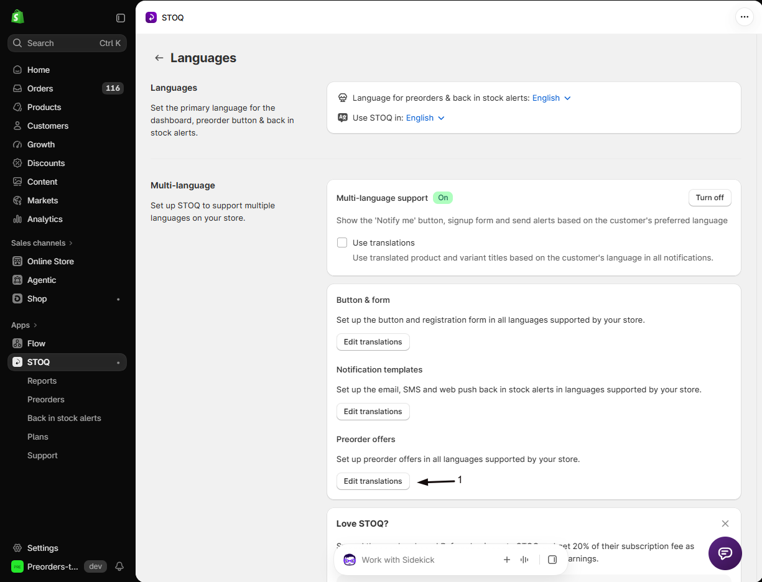Collapse the sidebar with the panel icon
The image size is (762, 582).
click(121, 18)
